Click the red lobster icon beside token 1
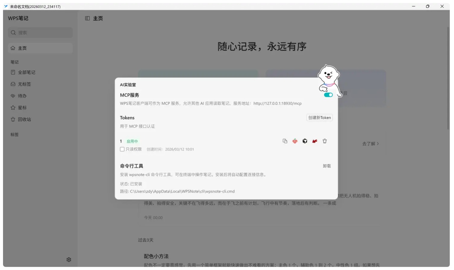Viewport: 454px width, 270px height. tap(315, 141)
